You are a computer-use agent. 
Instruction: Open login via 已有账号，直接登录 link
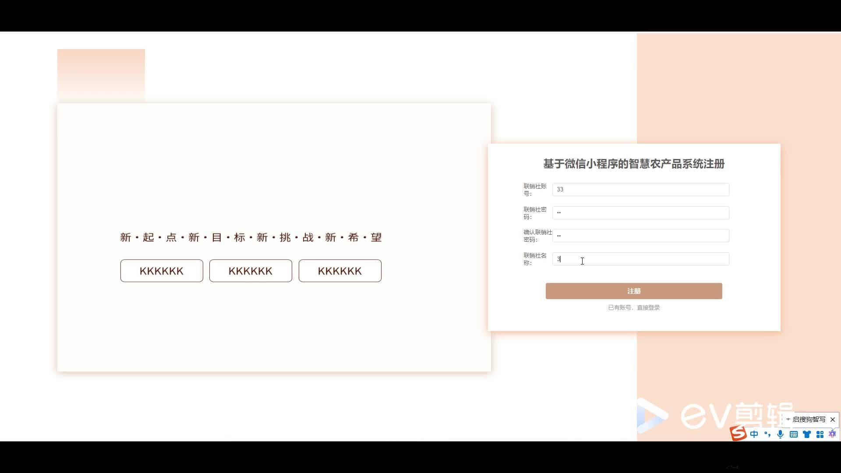tap(634, 307)
